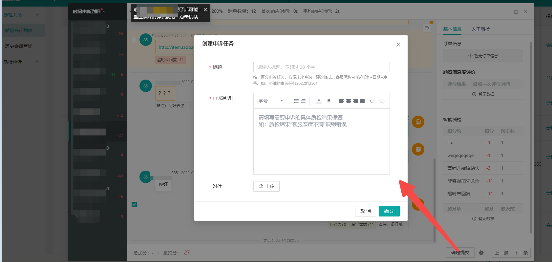
Task: Open the 时间由新到旧 sort dropdown
Action: (89, 11)
